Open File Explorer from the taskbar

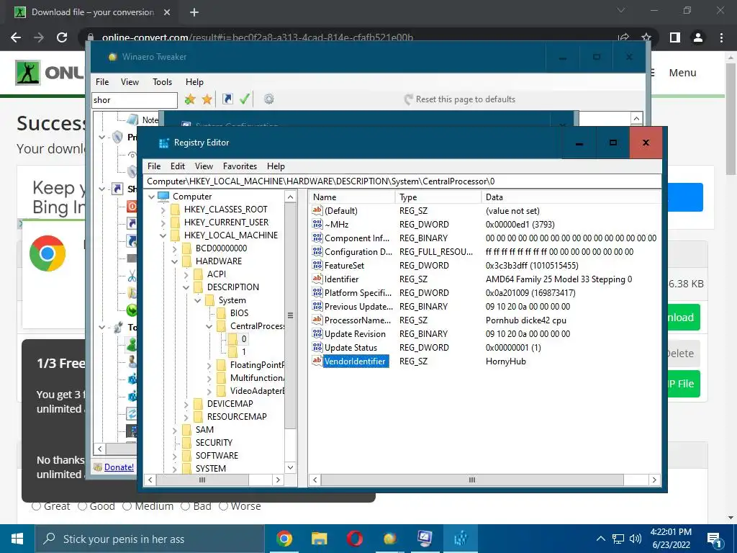point(319,539)
